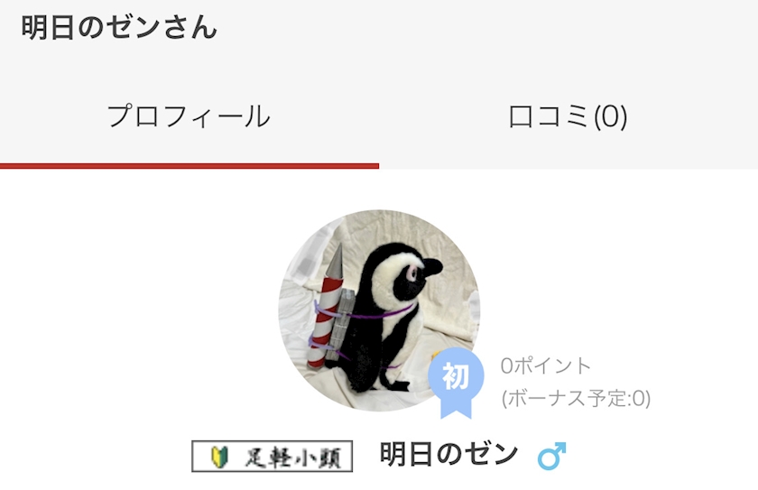Open the 口コミ(0) tab
Image resolution: width=758 pixels, height=490 pixels.
coord(568,116)
